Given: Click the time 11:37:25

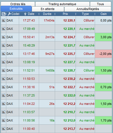Looking at the screenshot, I should (x=29, y=95).
